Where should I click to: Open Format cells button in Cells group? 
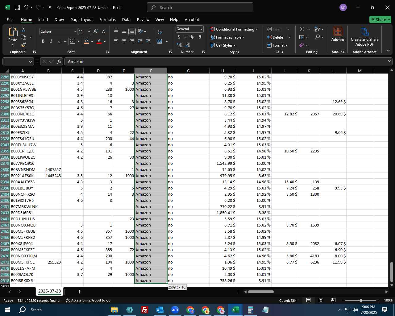click(277, 45)
